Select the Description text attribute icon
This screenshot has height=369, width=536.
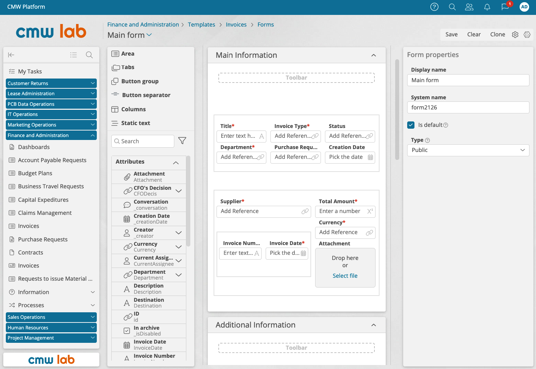[127, 289]
